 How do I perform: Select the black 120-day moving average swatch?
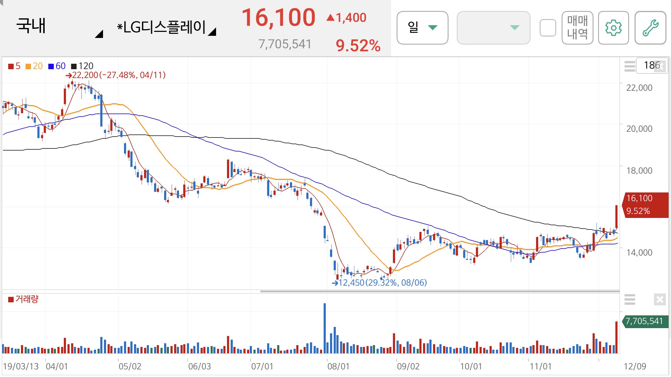coord(74,66)
